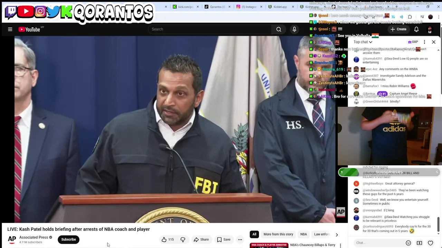
Task: Click the Twitch logo in overlay banner
Action: pyautogui.click(x=11, y=12)
